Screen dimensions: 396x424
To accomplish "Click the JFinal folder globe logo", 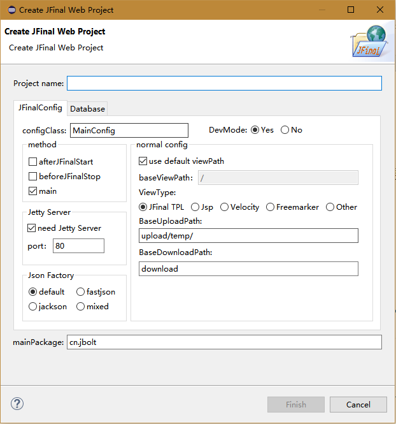I will coord(370,41).
